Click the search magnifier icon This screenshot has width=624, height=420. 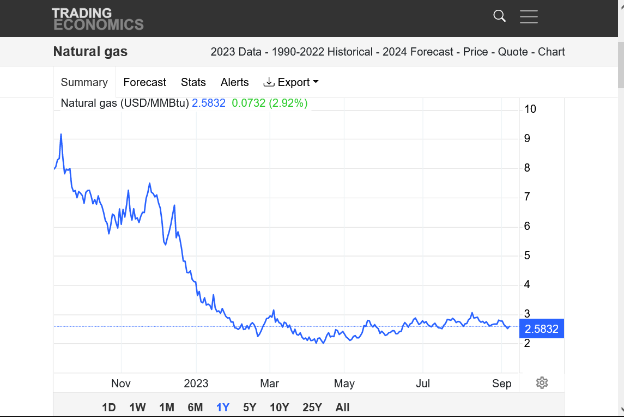pos(499,16)
